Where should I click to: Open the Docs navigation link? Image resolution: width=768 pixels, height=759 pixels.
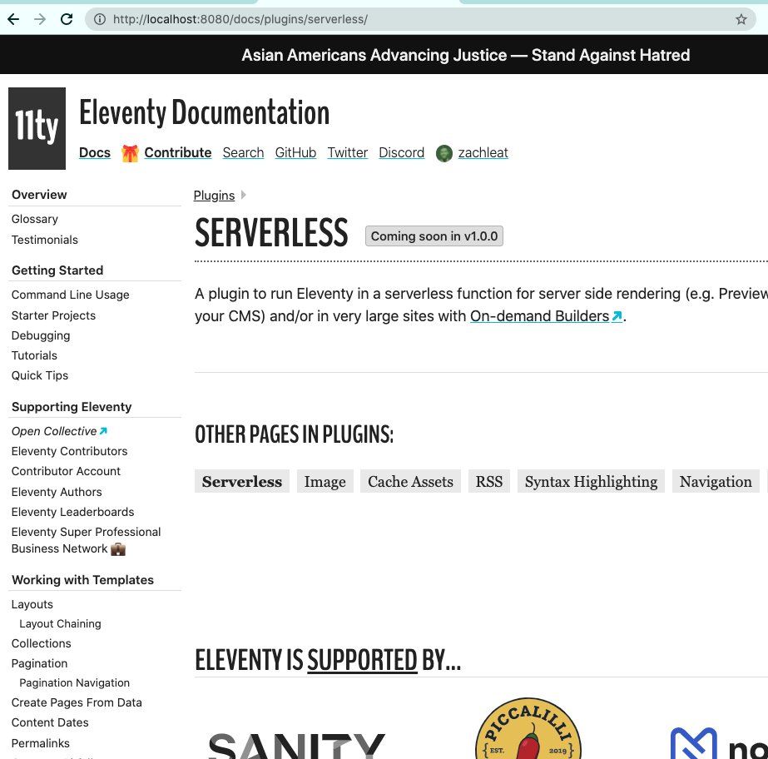click(95, 153)
